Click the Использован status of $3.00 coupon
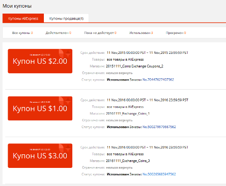 click(118, 174)
